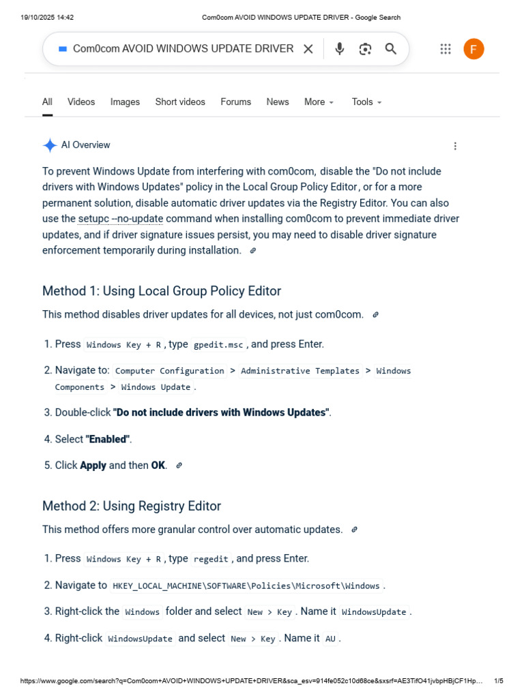The width and height of the screenshot is (524, 698).
Task: Switch to the All results tab
Action: coord(47,102)
